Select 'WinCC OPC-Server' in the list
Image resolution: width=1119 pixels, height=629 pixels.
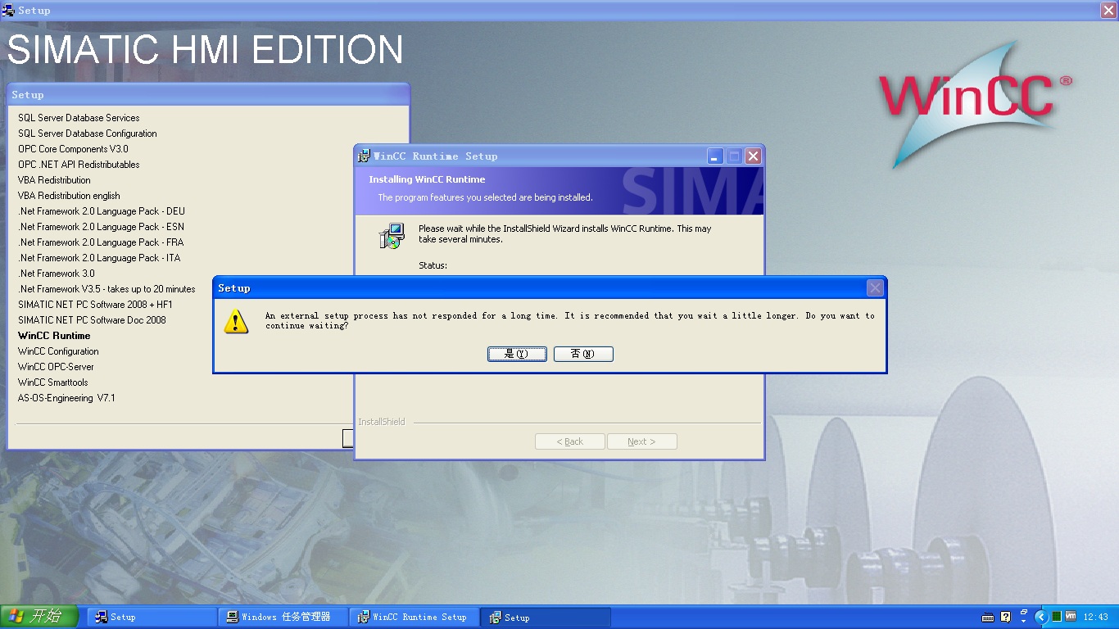pos(56,367)
